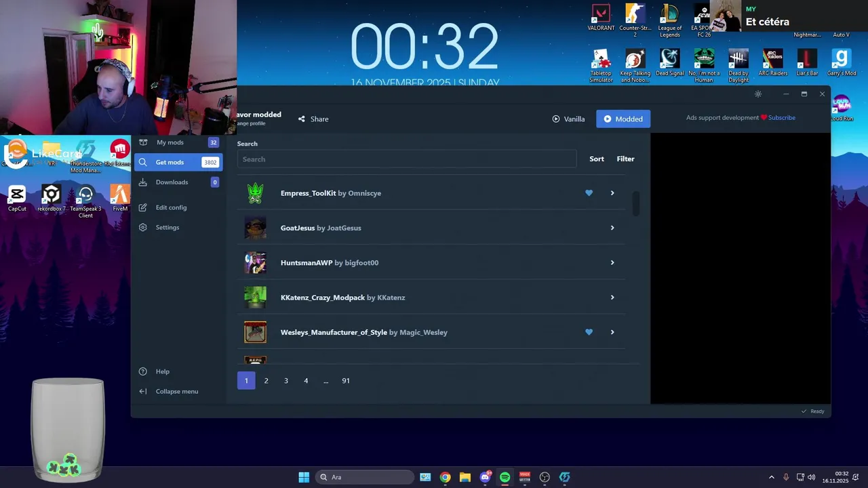Click the Windows taskbar search box
The width and height of the screenshot is (868, 488).
[366, 477]
